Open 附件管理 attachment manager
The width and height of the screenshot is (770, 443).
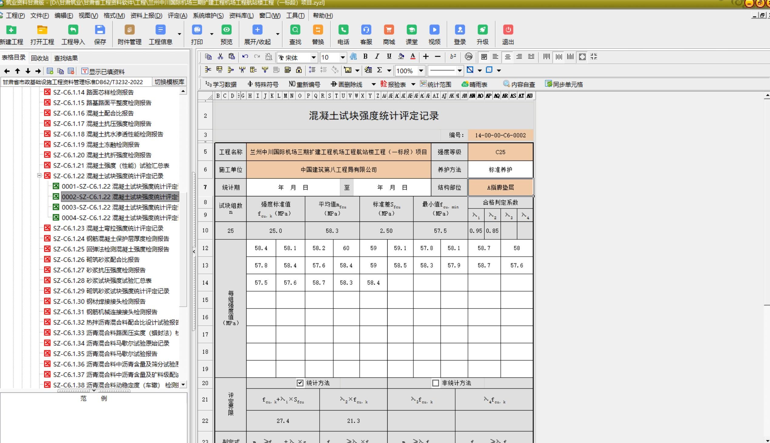[129, 30]
